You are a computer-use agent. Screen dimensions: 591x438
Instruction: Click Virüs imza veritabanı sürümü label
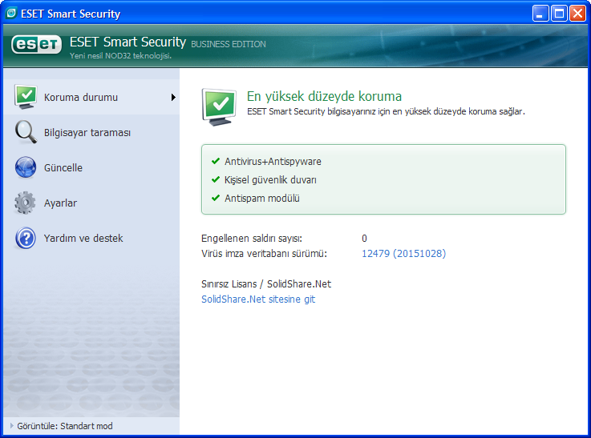(264, 254)
